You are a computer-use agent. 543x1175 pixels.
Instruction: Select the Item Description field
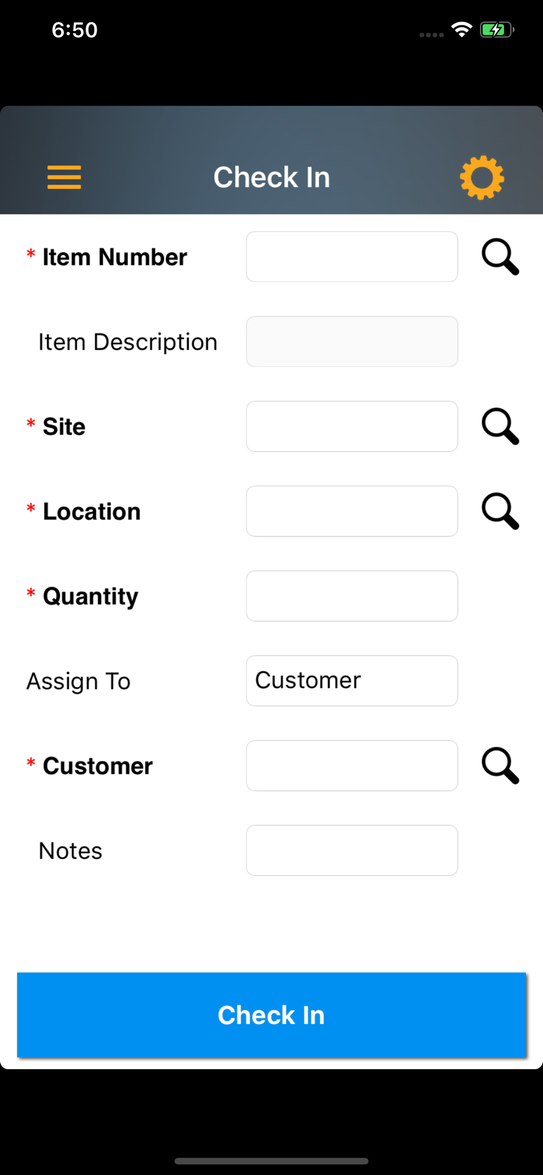352,341
